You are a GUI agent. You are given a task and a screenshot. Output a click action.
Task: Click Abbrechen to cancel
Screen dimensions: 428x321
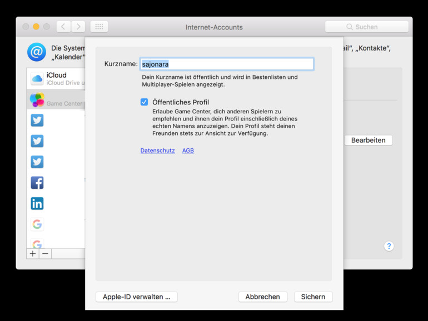pos(262,297)
